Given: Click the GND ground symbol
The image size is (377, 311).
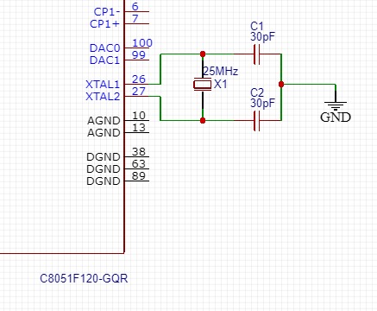Looking at the screenshot, I should 336,106.
